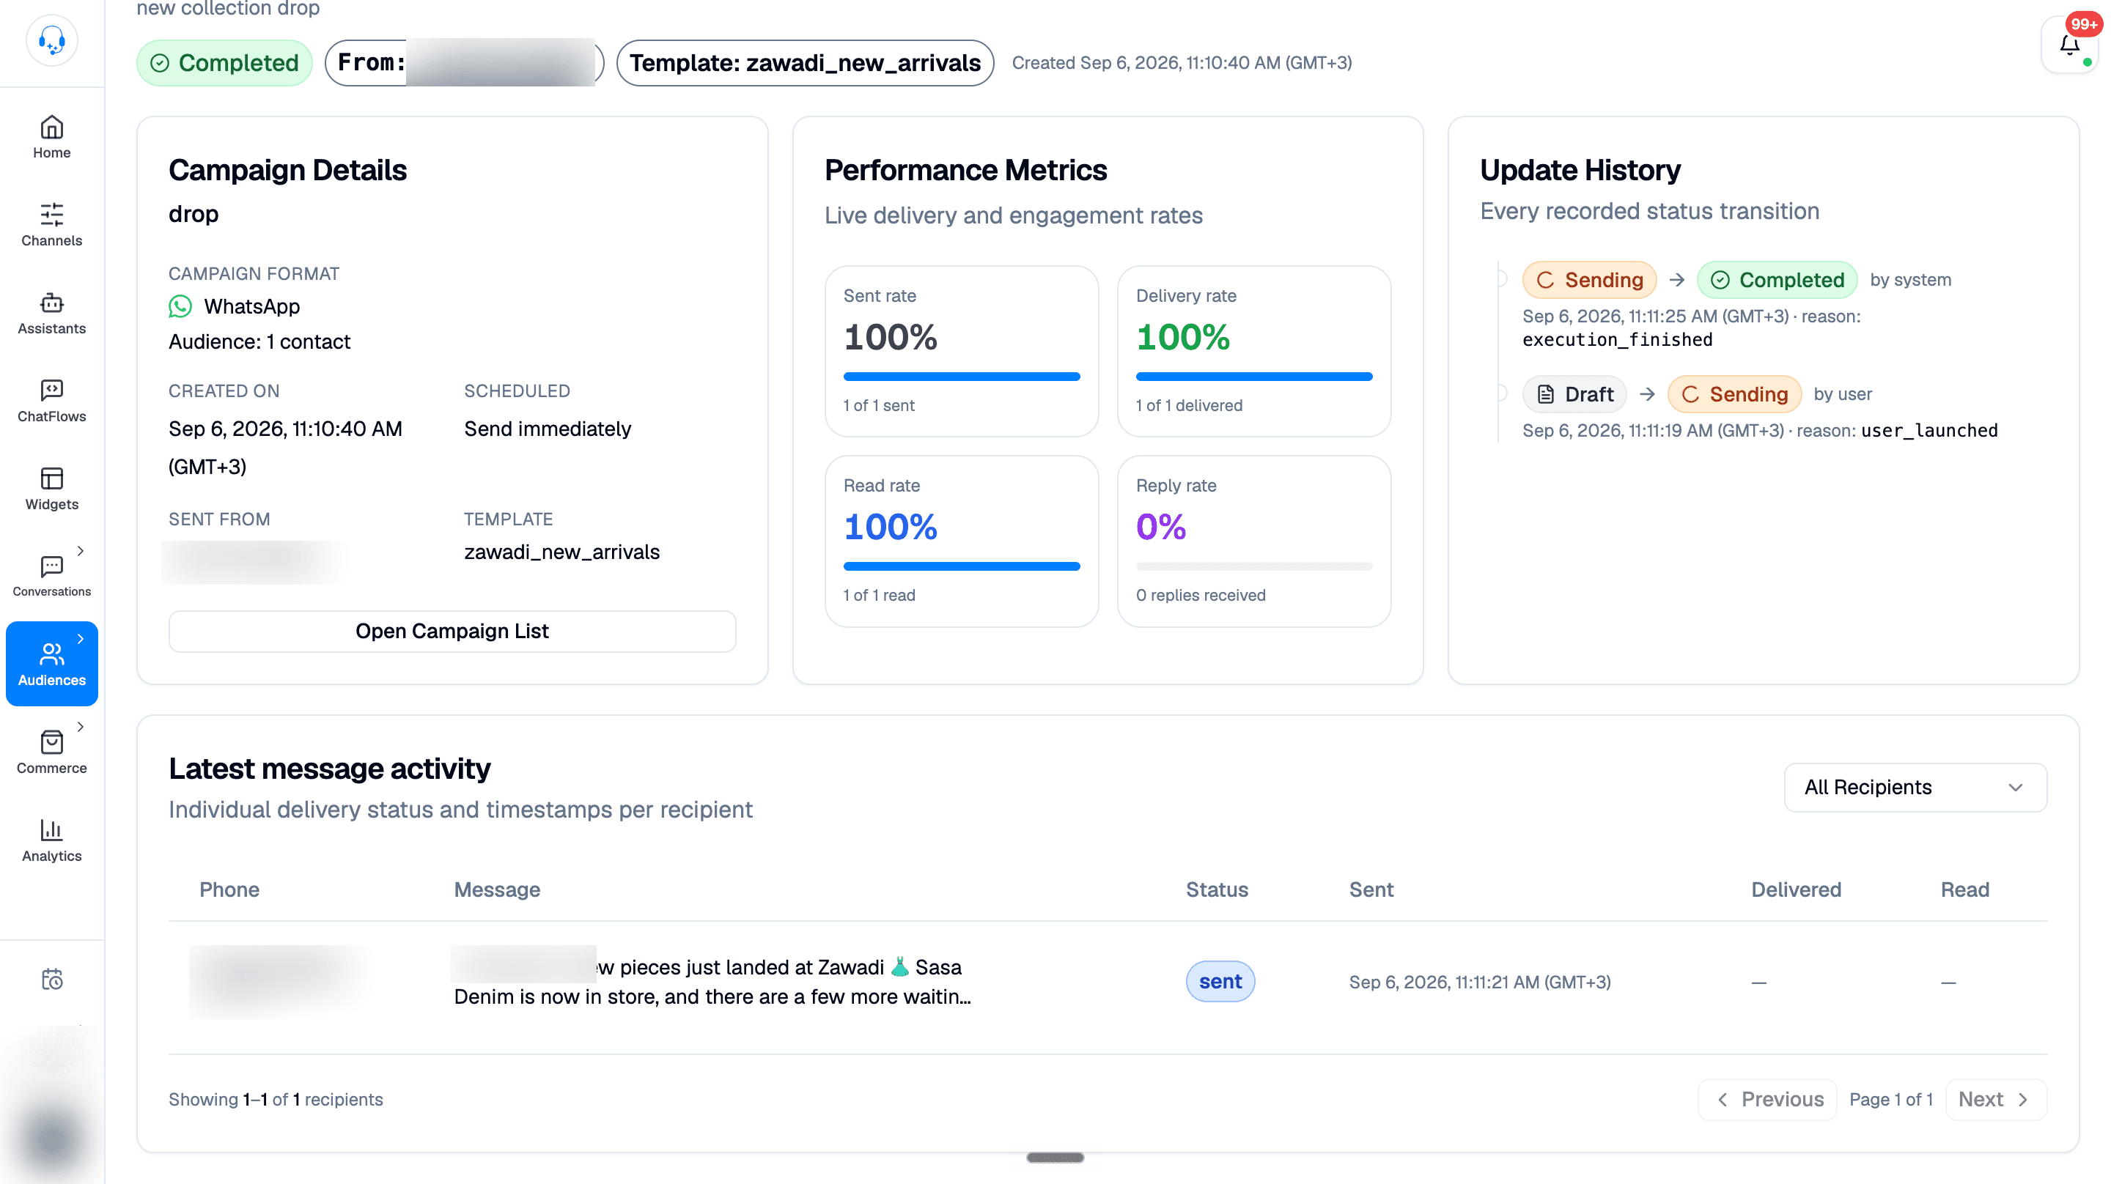Click Open Campaign List button
Viewport: 2111px width, 1184px height.
tap(452, 631)
